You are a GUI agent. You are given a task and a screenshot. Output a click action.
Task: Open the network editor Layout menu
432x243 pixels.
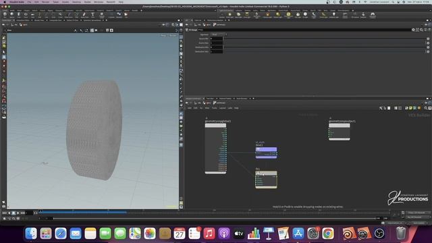coord(222,108)
